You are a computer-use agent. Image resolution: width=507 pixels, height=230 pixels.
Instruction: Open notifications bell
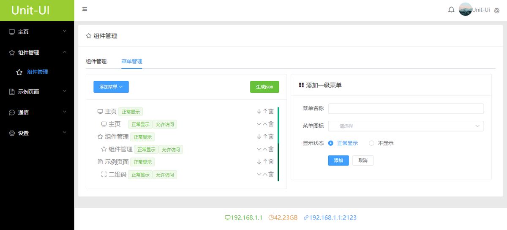click(x=451, y=10)
